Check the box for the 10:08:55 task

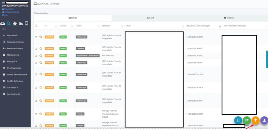pyautogui.click(x=36, y=114)
